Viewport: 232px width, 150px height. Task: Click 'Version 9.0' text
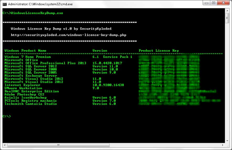pos(104,73)
